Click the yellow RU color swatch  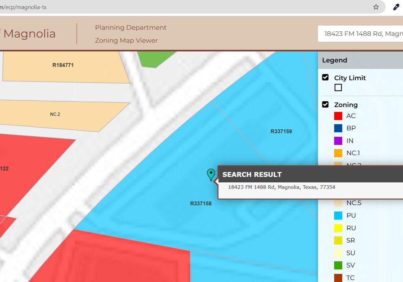tap(338, 228)
